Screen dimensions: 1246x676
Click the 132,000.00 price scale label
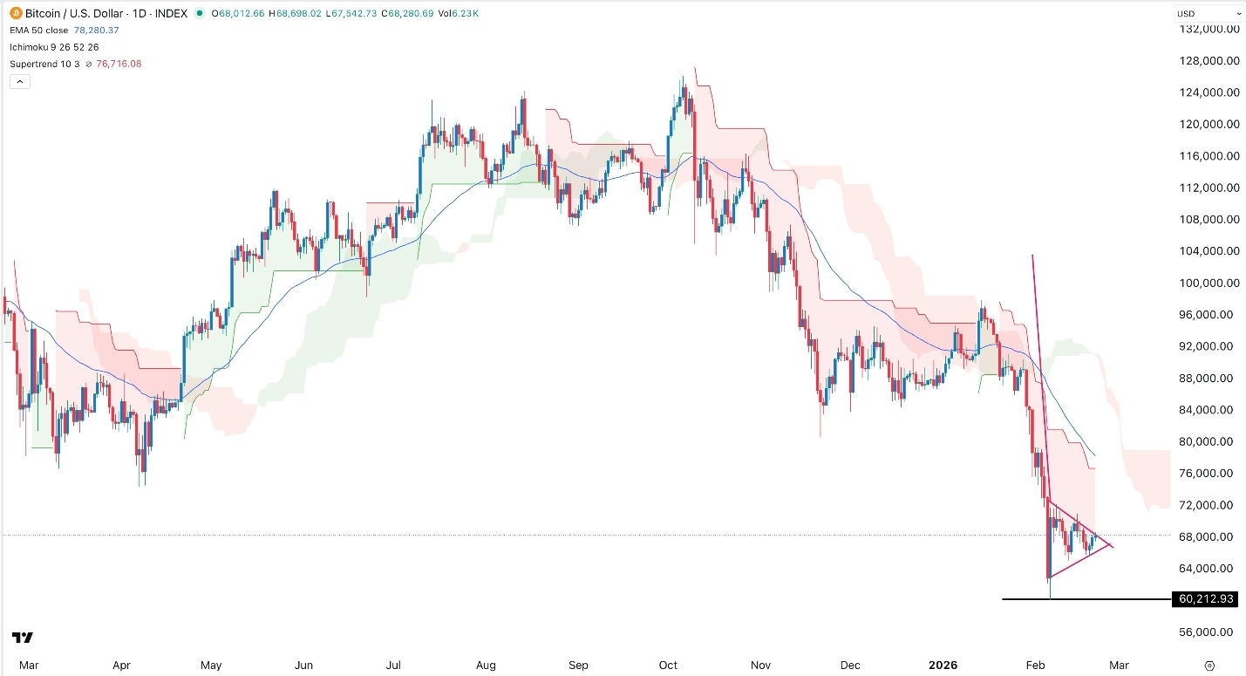pyautogui.click(x=1209, y=29)
